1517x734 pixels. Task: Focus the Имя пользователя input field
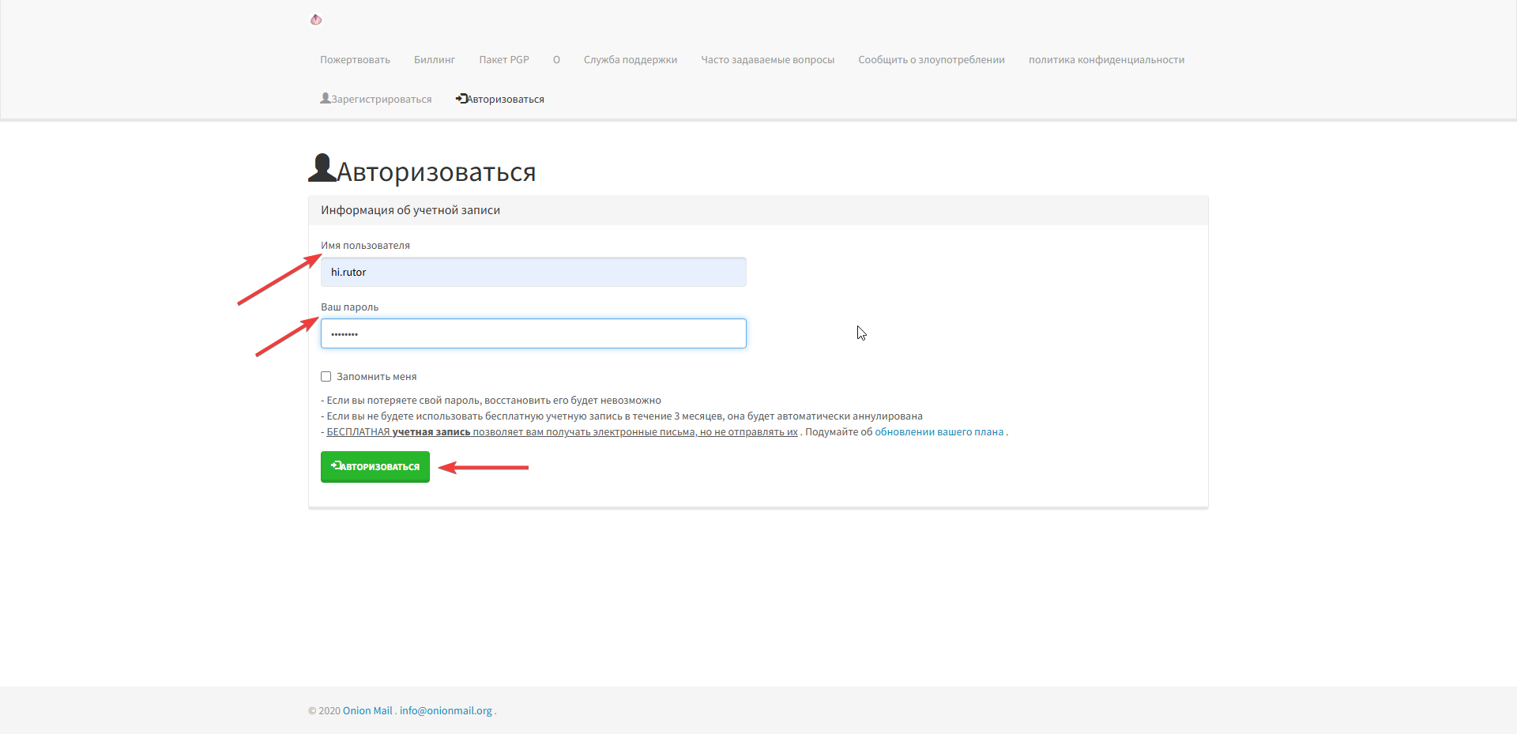point(533,273)
